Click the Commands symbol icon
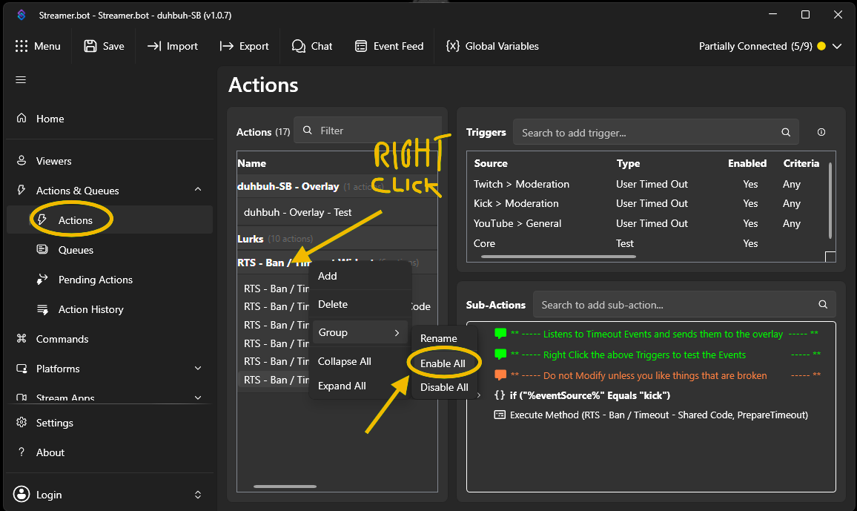The image size is (857, 511). coord(21,338)
